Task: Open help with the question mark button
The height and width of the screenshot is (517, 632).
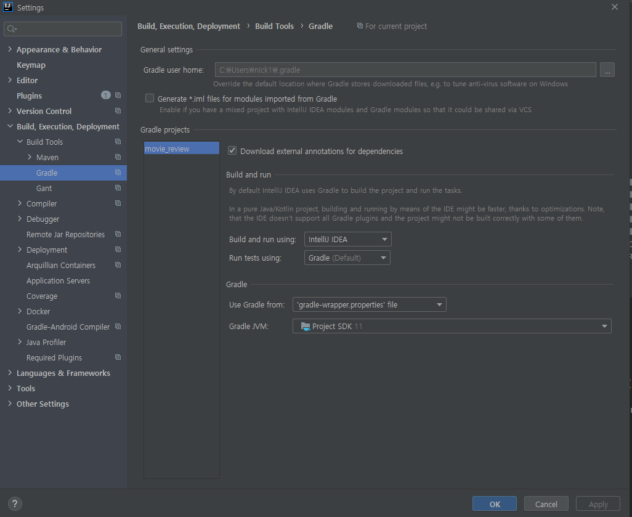Action: 15,503
